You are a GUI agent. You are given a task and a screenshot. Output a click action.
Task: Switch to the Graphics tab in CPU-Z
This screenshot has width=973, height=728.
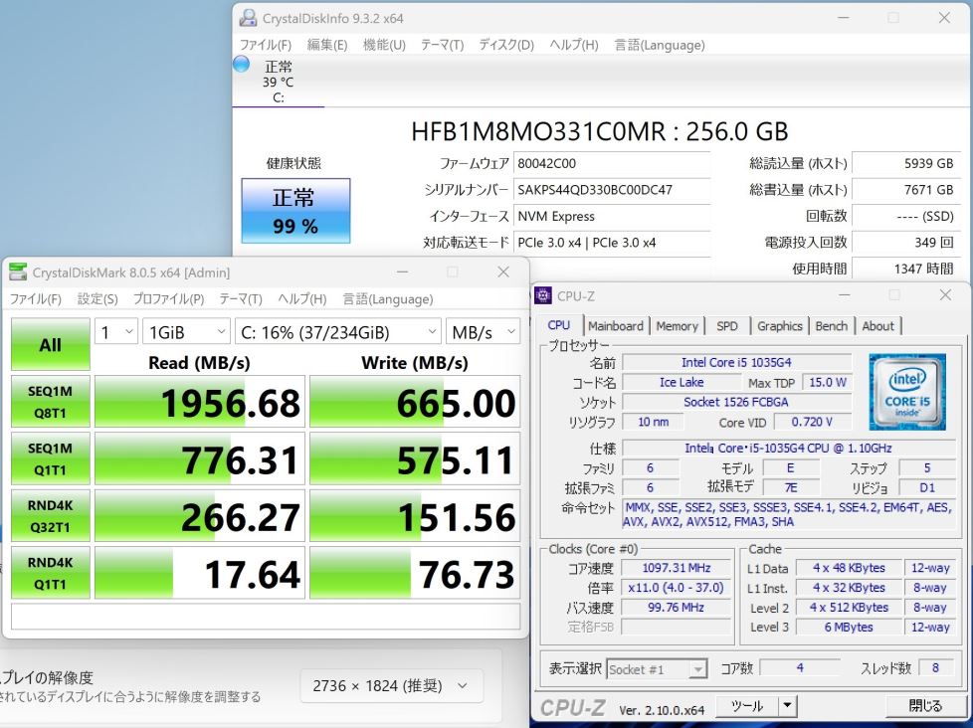(x=780, y=326)
